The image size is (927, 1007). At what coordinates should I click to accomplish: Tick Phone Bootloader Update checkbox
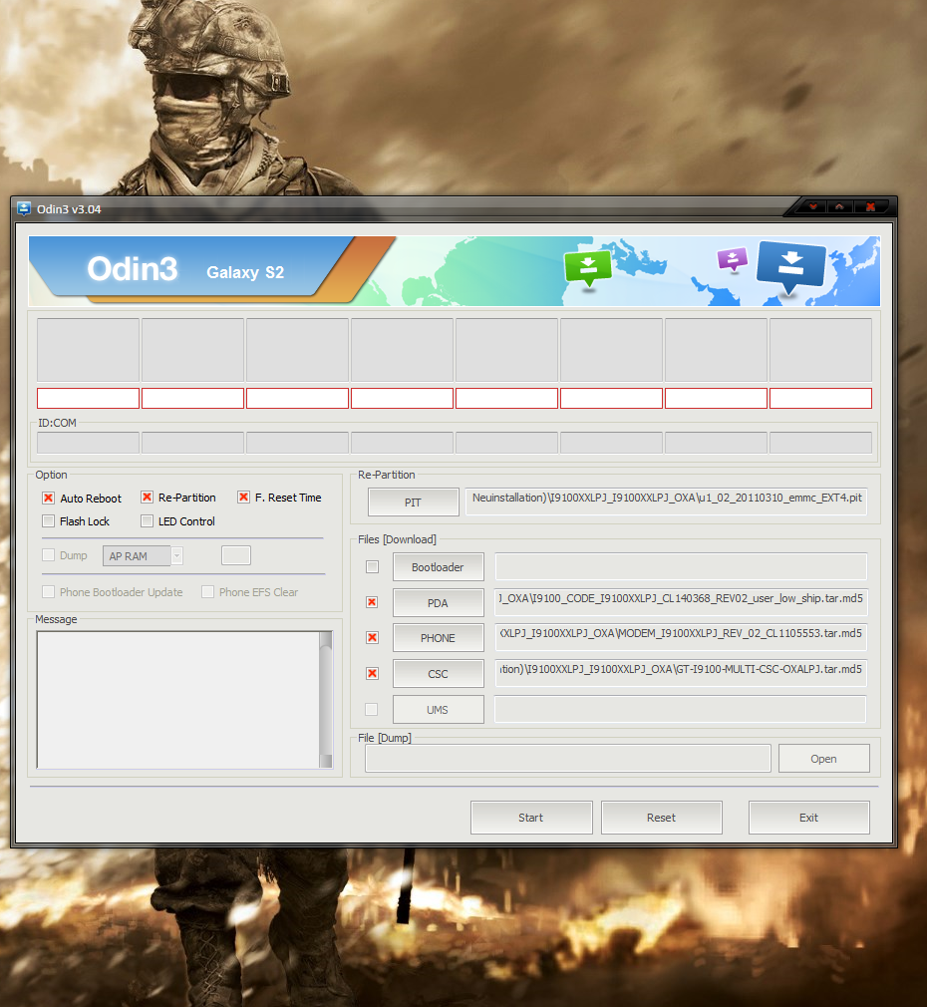[x=48, y=591]
